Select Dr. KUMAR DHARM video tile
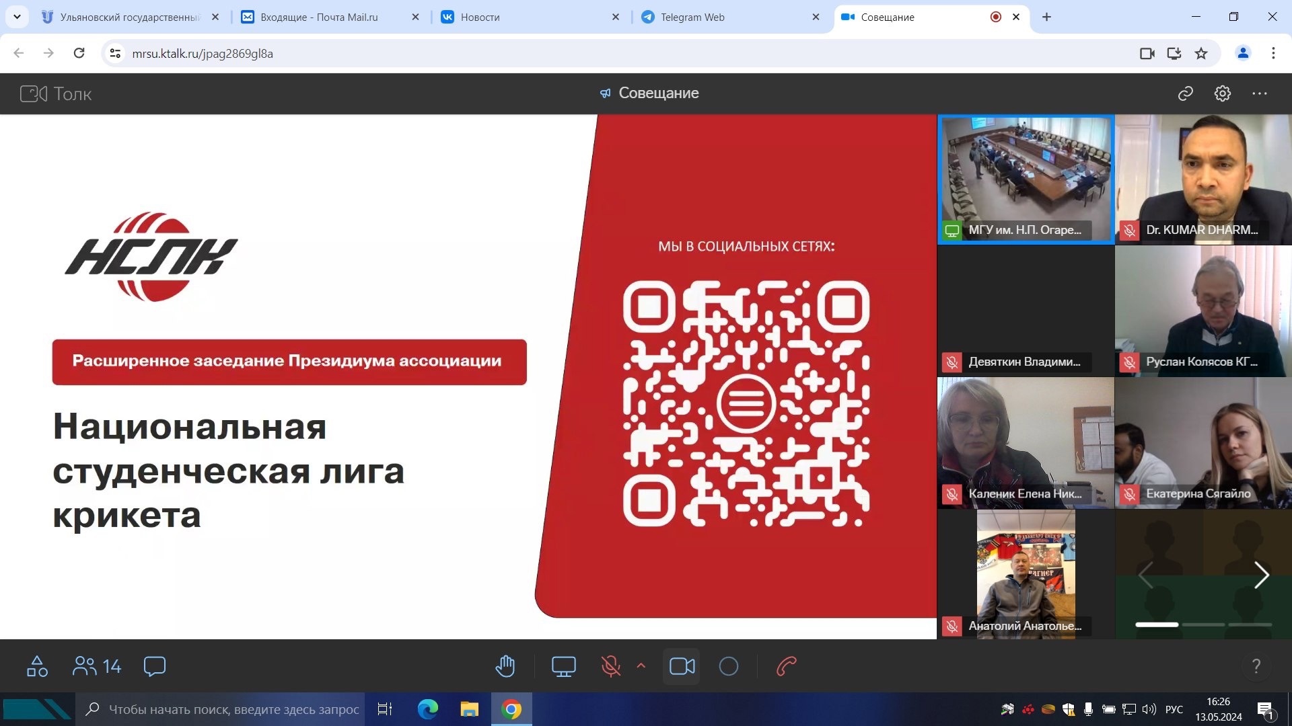Viewport: 1292px width, 726px height. click(1203, 179)
